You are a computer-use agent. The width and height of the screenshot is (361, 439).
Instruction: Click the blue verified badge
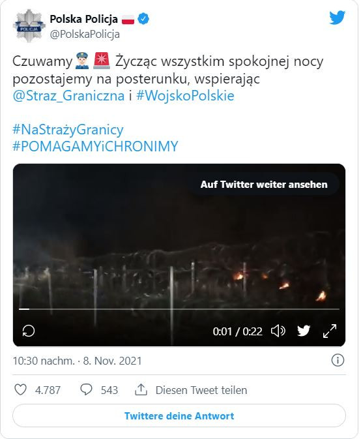click(143, 19)
